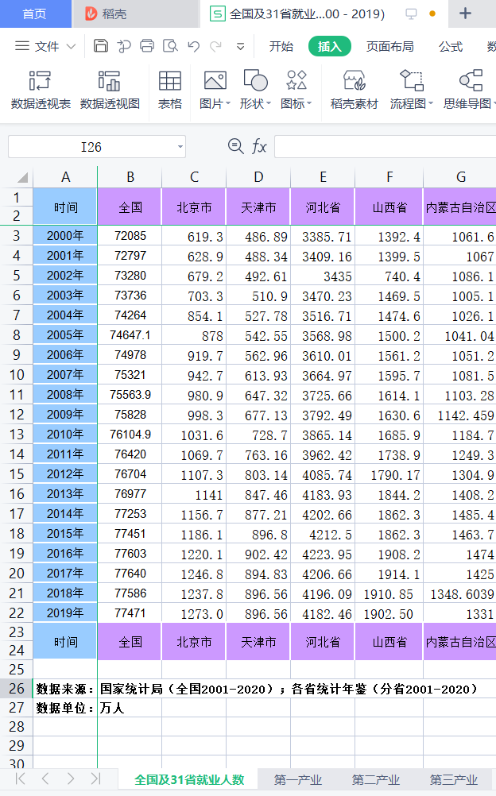The image size is (496, 796).
Task: Click the display monitor icon in tab
Action: [411, 14]
